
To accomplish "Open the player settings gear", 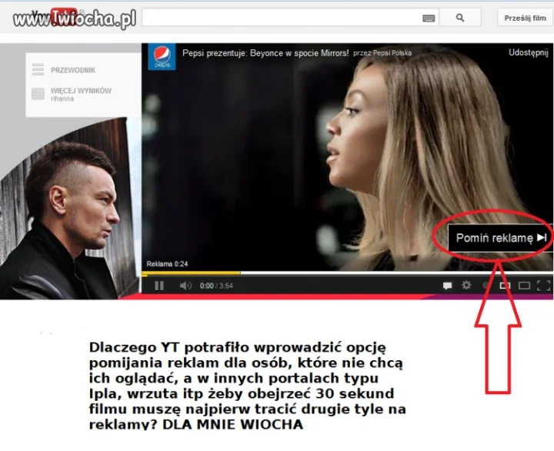I will [x=466, y=285].
